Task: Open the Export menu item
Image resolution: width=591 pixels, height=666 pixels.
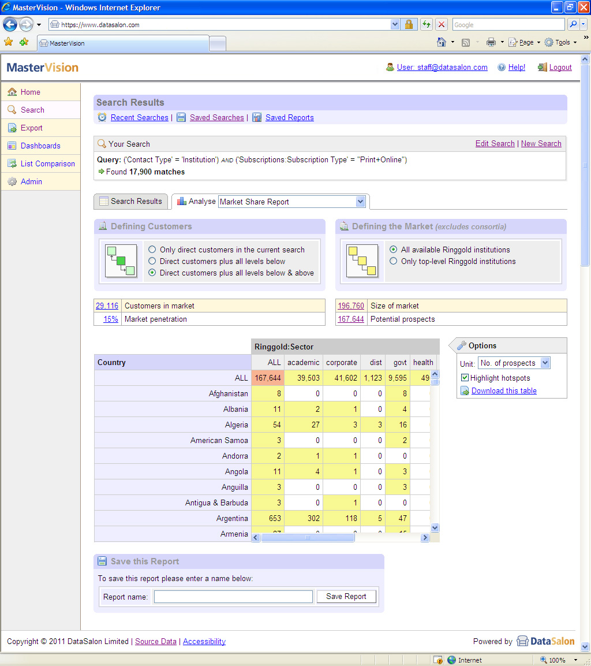Action: pos(32,128)
